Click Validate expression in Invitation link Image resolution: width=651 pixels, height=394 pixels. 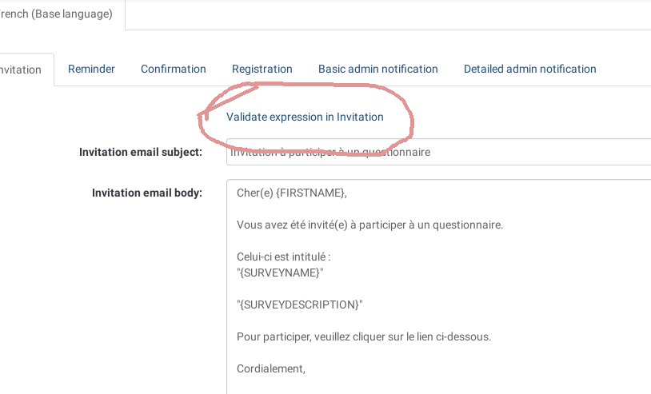pyautogui.click(x=305, y=117)
